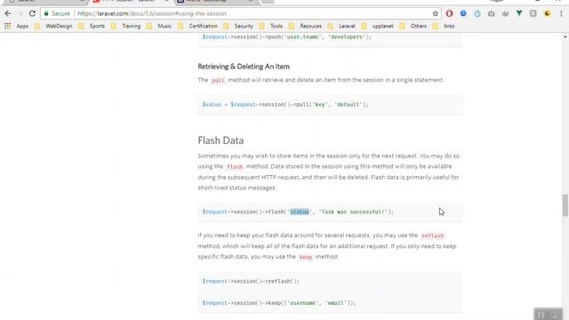The height and width of the screenshot is (320, 569).
Task: Click the session()->reflash() code line
Action: pos(251,281)
